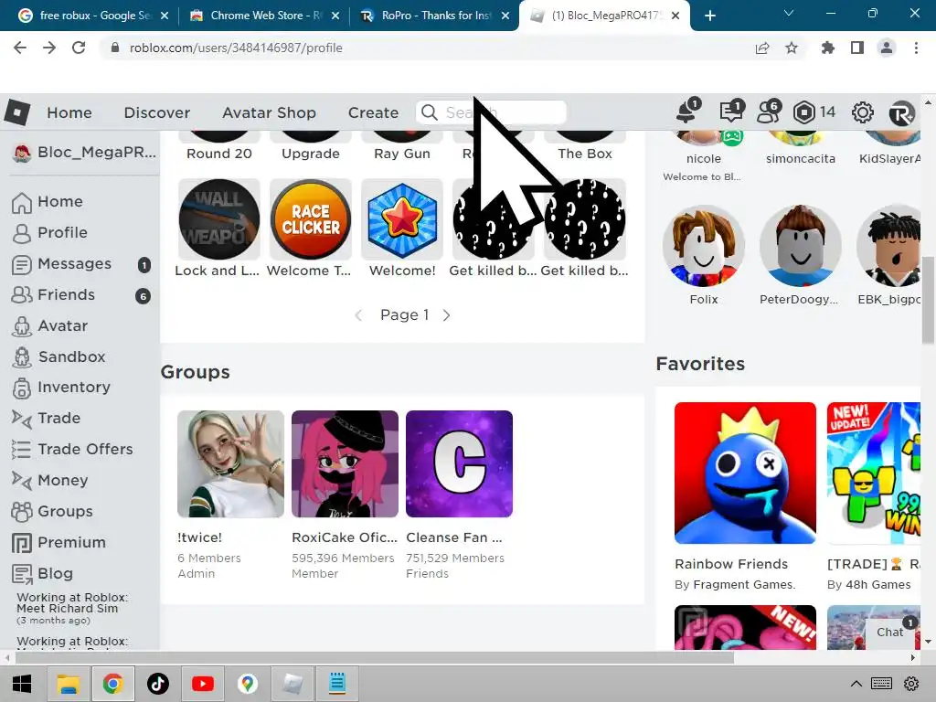
Task: Click the Blog icon in left sidebar
Action: pyautogui.click(x=22, y=574)
